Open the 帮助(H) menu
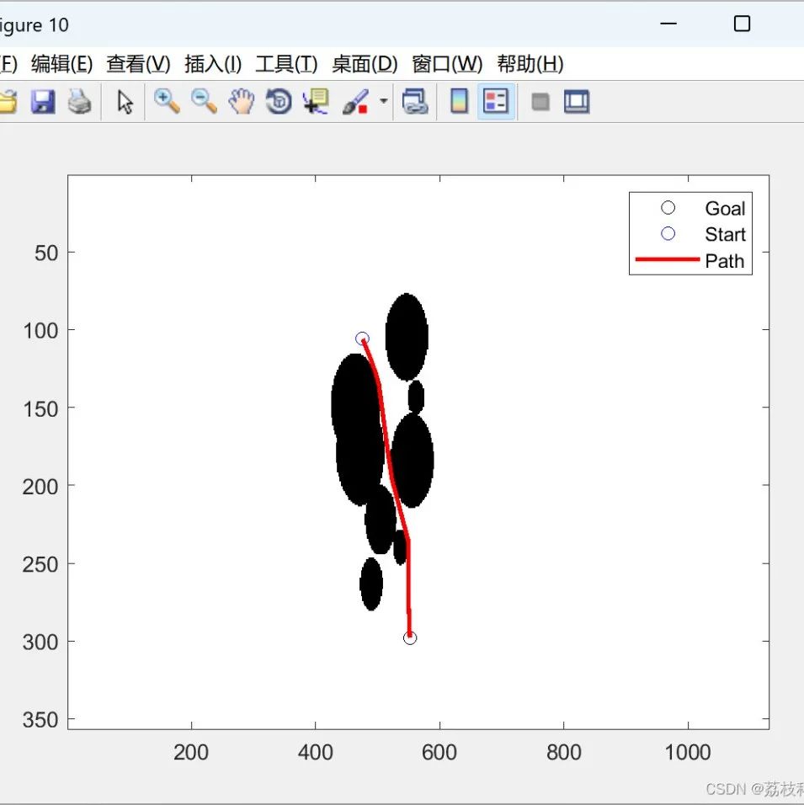 pos(530,64)
